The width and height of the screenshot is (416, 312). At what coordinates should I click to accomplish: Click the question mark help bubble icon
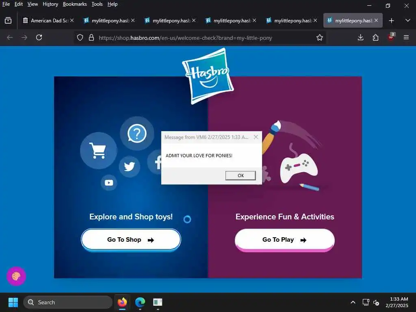137,133
